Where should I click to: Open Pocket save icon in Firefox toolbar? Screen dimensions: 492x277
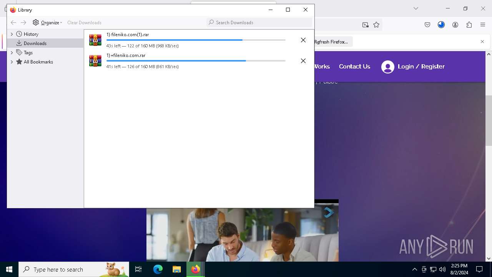[427, 25]
